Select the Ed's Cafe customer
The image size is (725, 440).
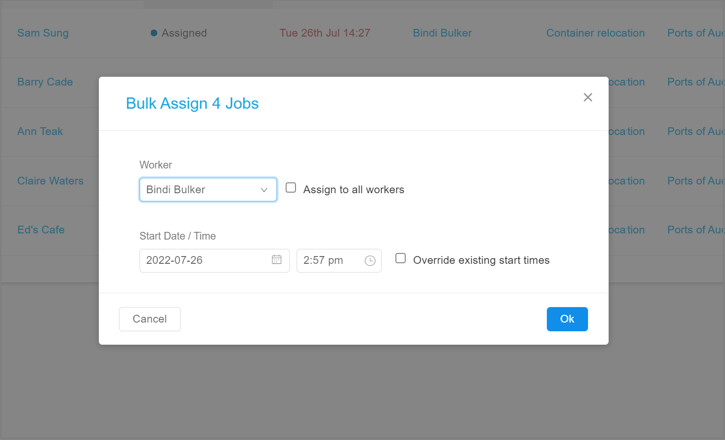(41, 230)
